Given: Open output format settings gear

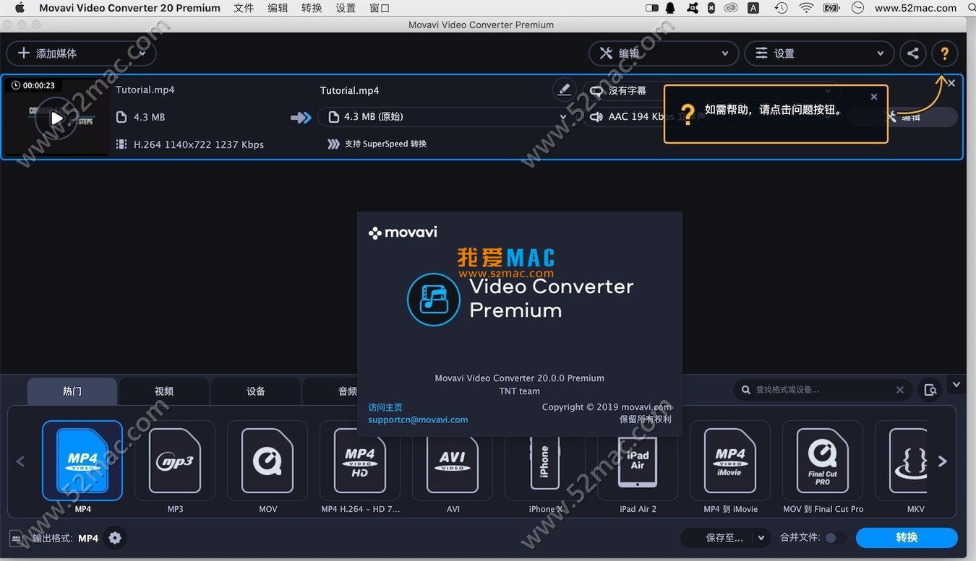Looking at the screenshot, I should [114, 538].
